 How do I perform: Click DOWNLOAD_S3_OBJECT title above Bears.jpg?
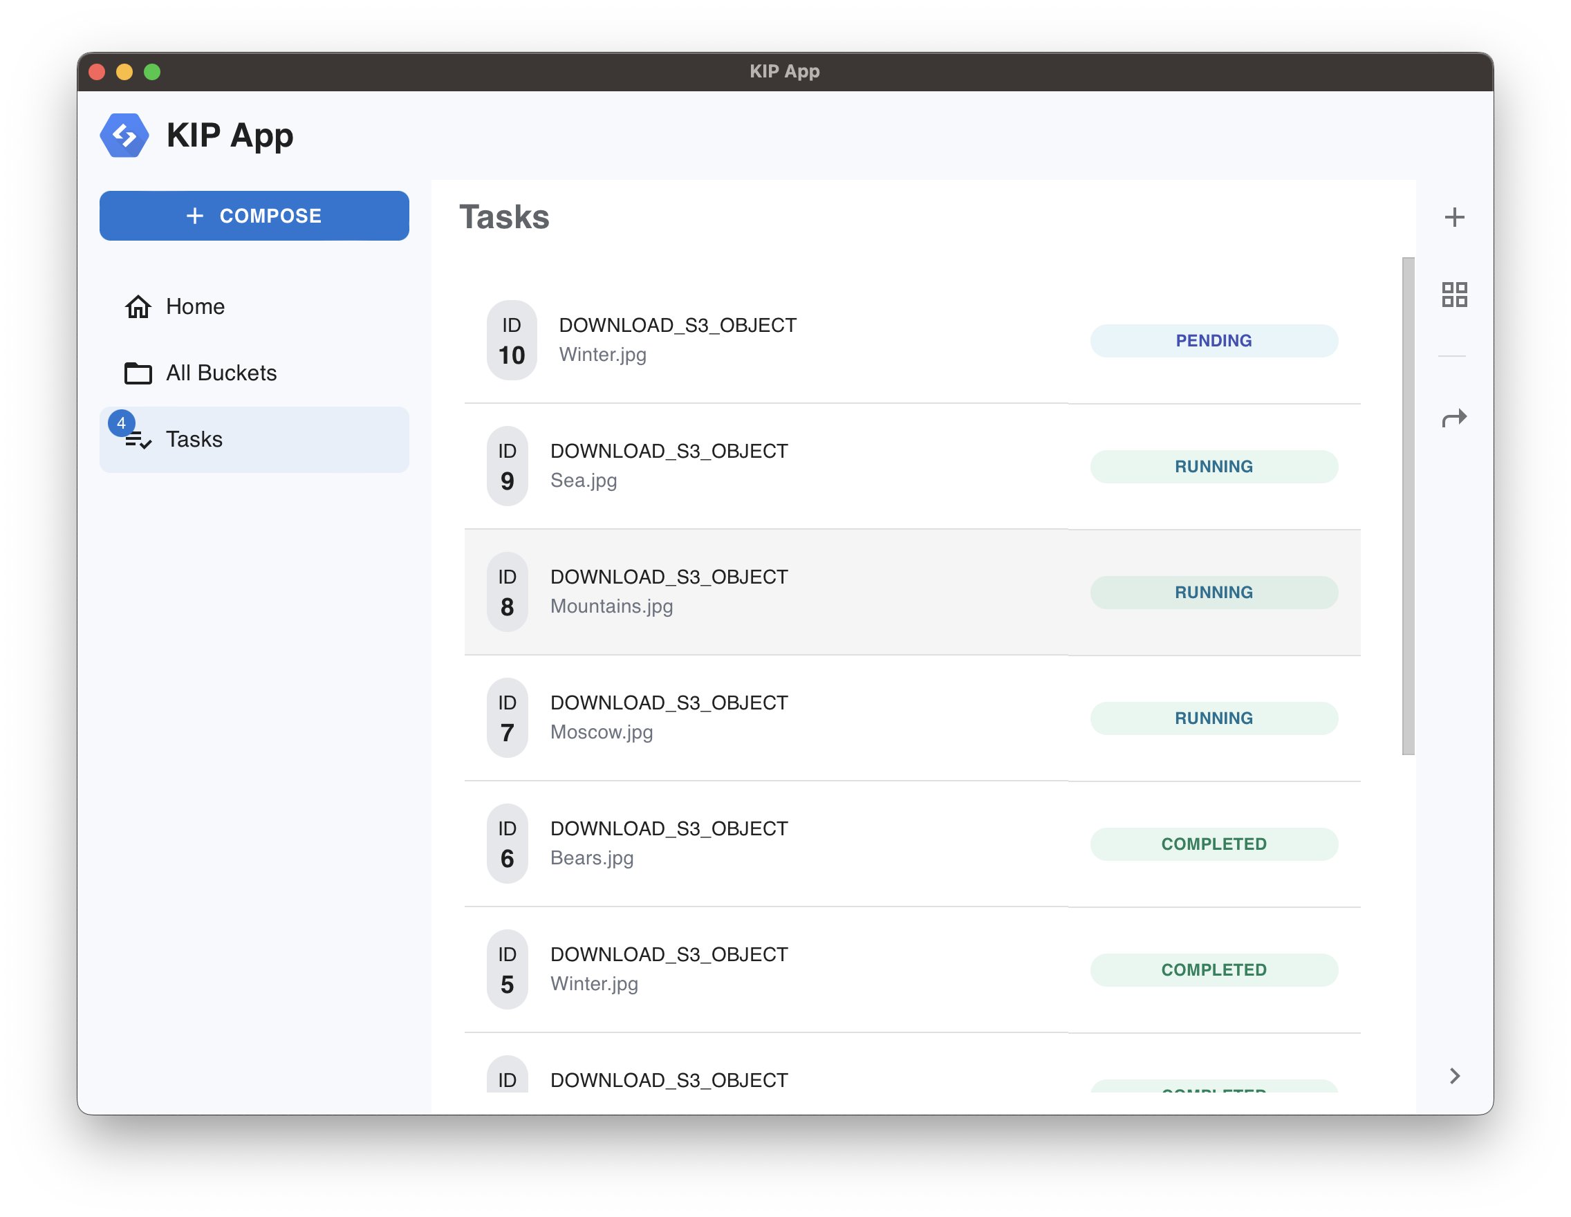[669, 829]
